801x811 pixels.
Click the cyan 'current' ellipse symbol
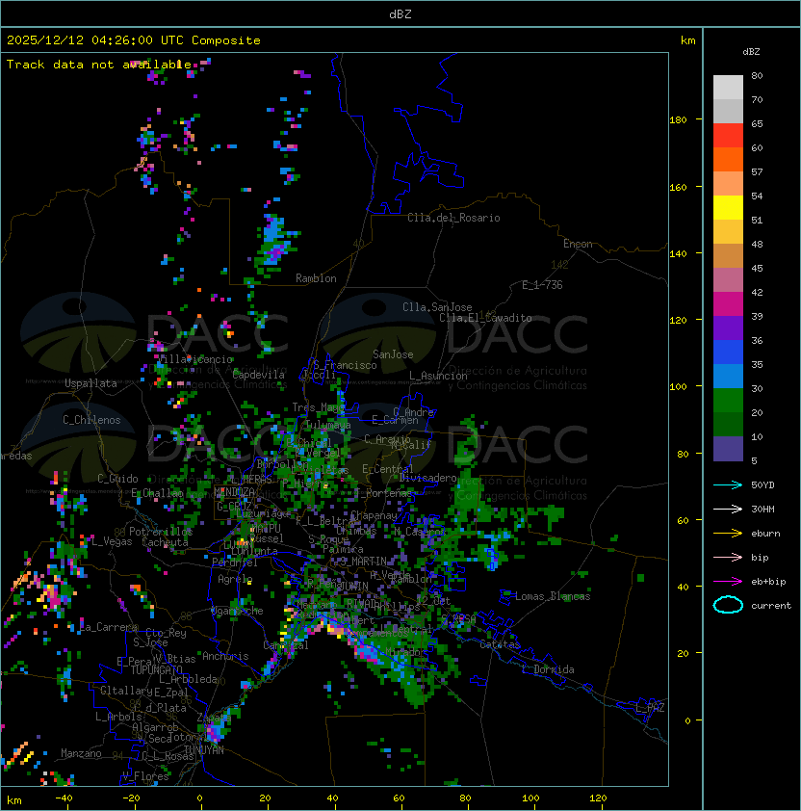tap(728, 605)
